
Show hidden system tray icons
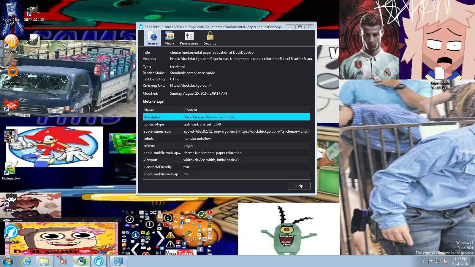(423, 261)
